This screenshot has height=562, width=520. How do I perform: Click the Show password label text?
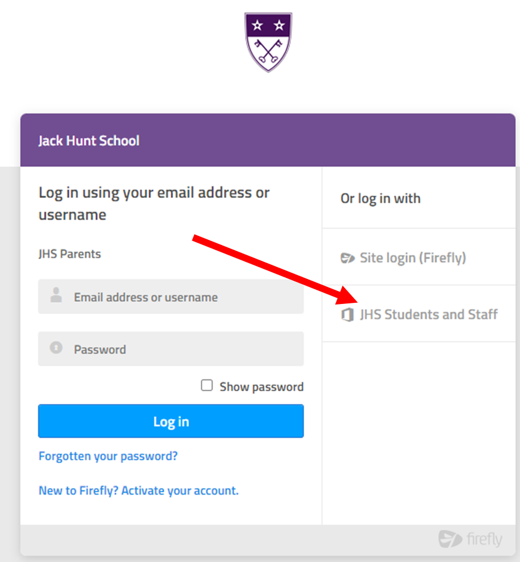(x=261, y=387)
